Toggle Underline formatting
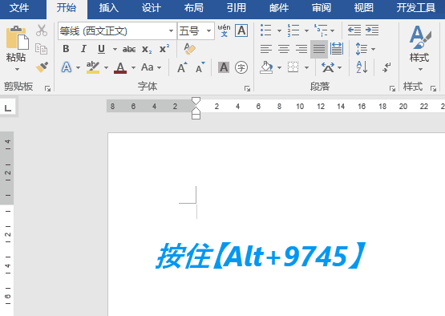This screenshot has width=445, height=316. click(101, 49)
